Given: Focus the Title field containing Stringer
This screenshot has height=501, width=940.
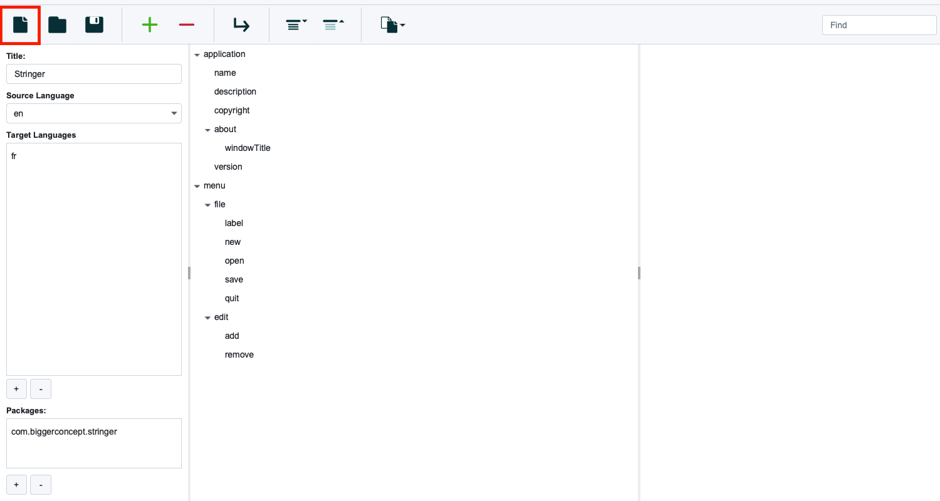Looking at the screenshot, I should point(94,74).
